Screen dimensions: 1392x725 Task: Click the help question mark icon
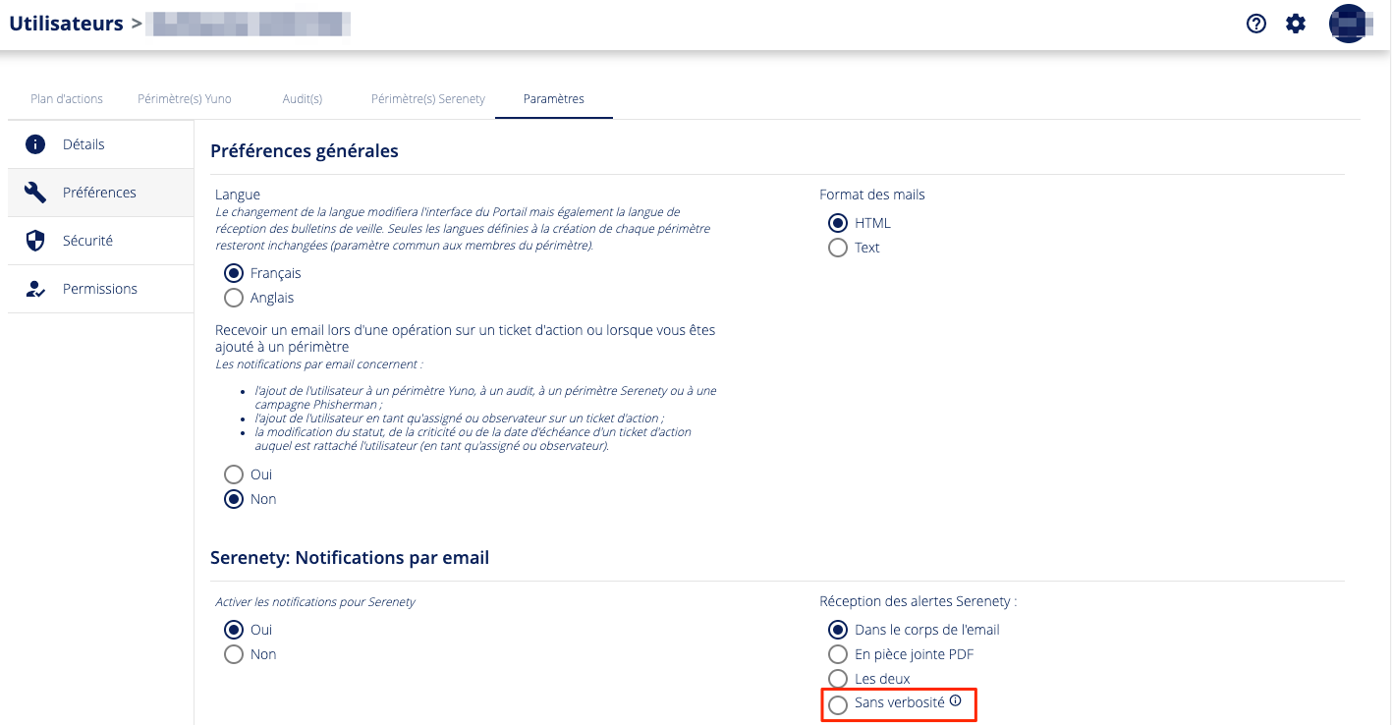pos(1255,24)
